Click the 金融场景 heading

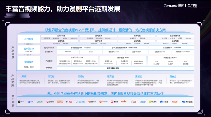coord(61,41)
